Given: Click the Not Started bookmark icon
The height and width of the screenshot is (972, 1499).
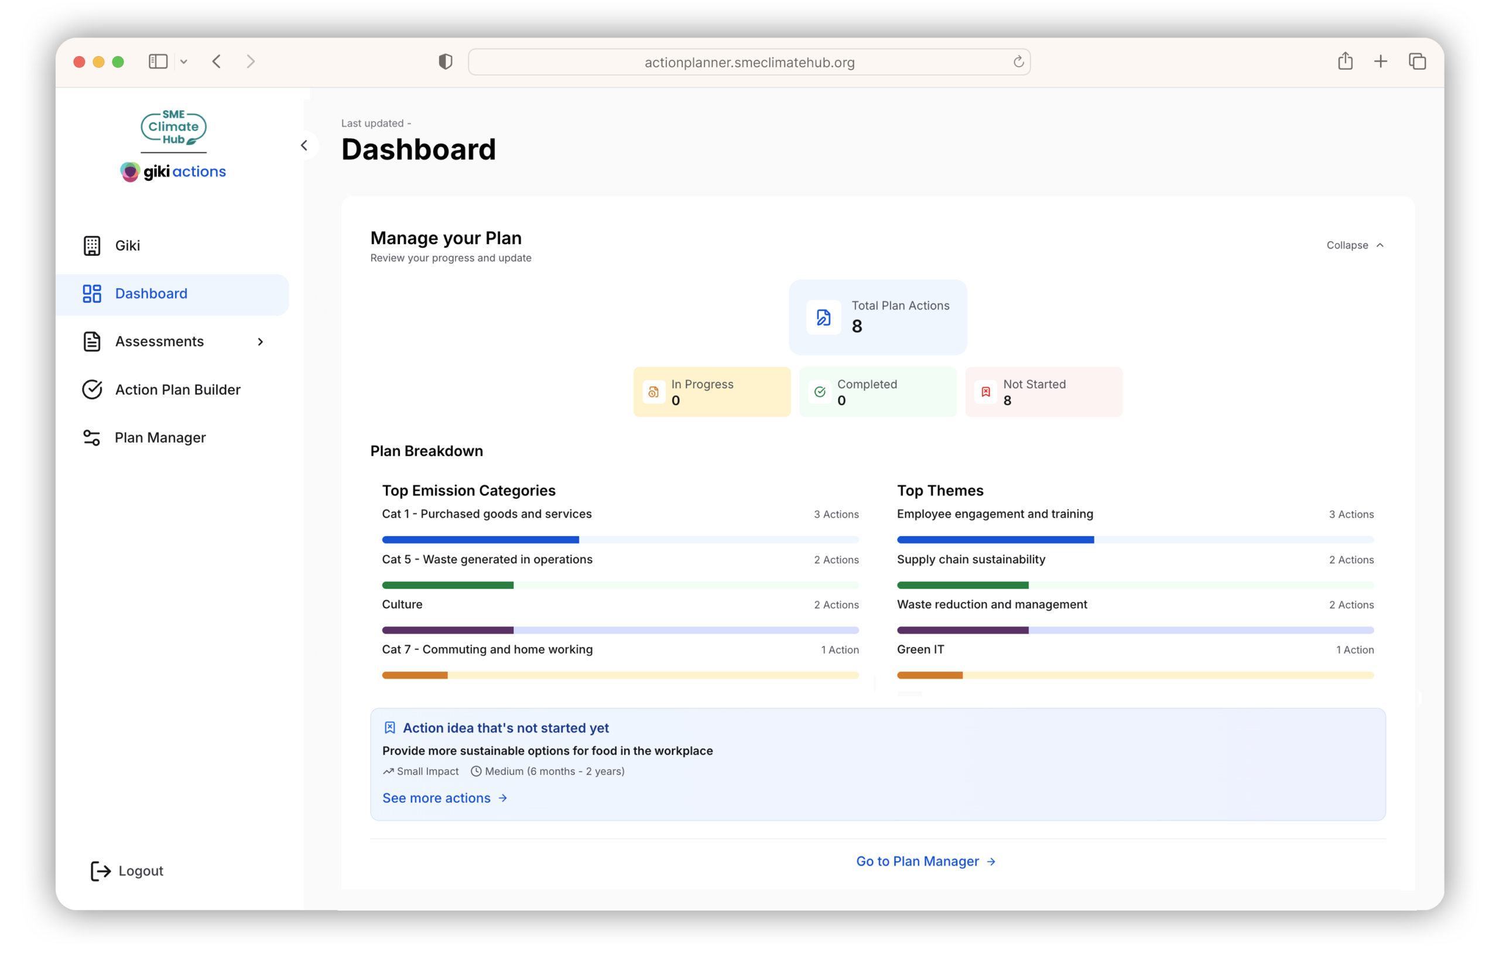Looking at the screenshot, I should [985, 392].
